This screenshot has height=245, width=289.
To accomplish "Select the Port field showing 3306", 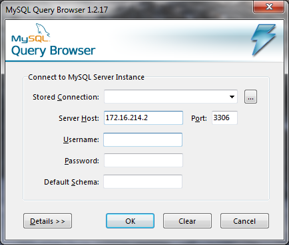I will point(224,118).
